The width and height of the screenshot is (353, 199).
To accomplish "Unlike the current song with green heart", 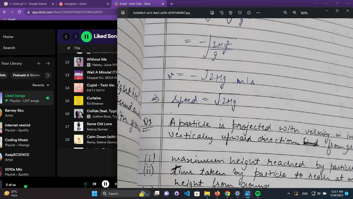I will pyautogui.click(x=26, y=186).
